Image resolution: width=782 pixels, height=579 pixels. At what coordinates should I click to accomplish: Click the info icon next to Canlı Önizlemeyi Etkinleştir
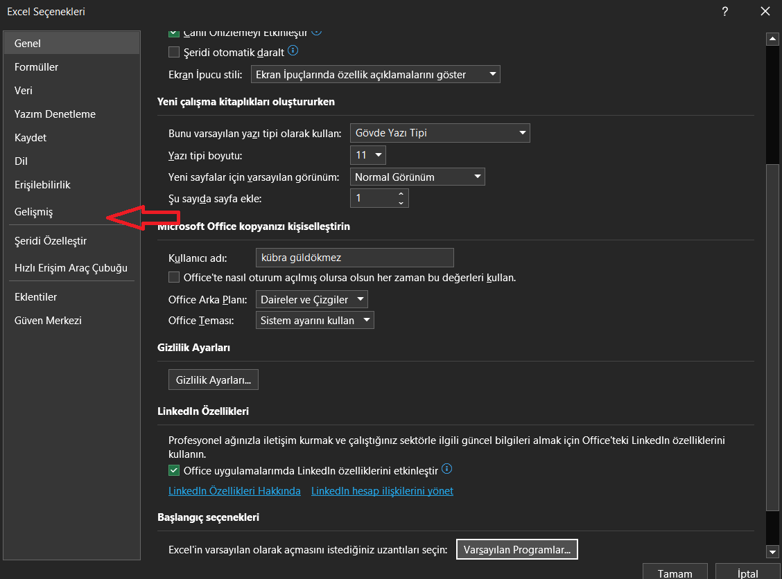point(317,31)
